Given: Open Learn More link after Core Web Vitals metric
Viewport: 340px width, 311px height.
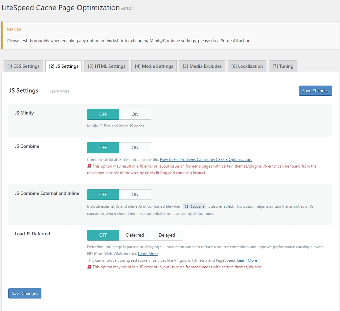Looking at the screenshot, I should [x=148, y=254].
